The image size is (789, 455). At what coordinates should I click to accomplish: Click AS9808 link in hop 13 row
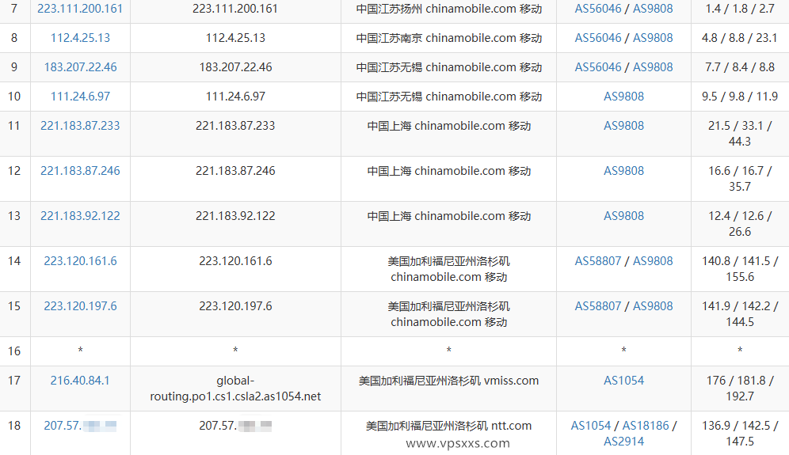623,216
